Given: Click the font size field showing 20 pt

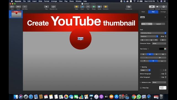Looking at the screenshot, I should [x=162, y=36].
